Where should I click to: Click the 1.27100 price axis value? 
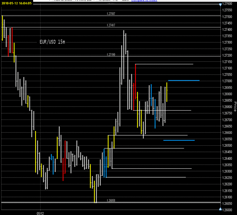point(227,68)
